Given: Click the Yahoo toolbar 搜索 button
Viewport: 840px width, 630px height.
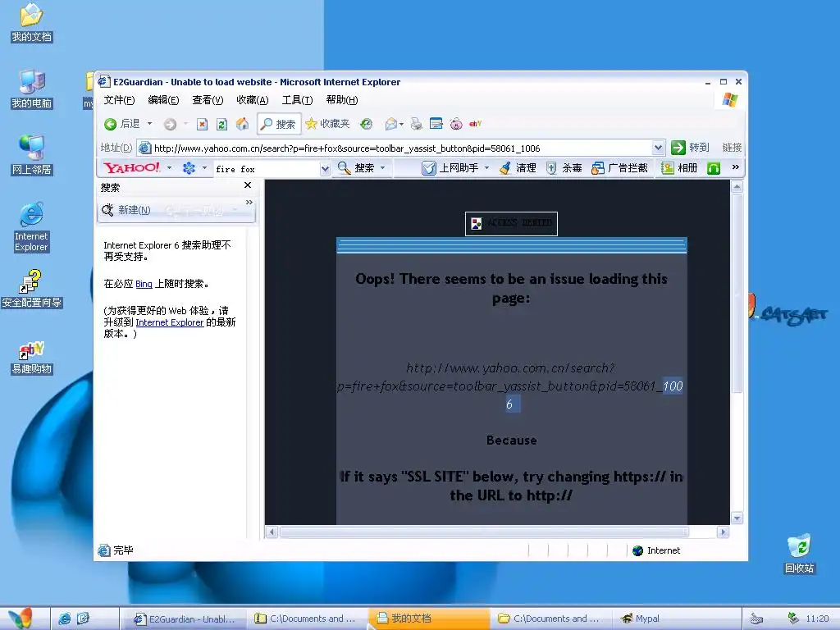Looking at the screenshot, I should pyautogui.click(x=356, y=168).
